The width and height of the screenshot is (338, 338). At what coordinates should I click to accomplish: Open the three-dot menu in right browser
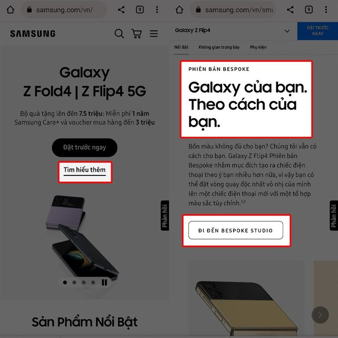(326, 10)
